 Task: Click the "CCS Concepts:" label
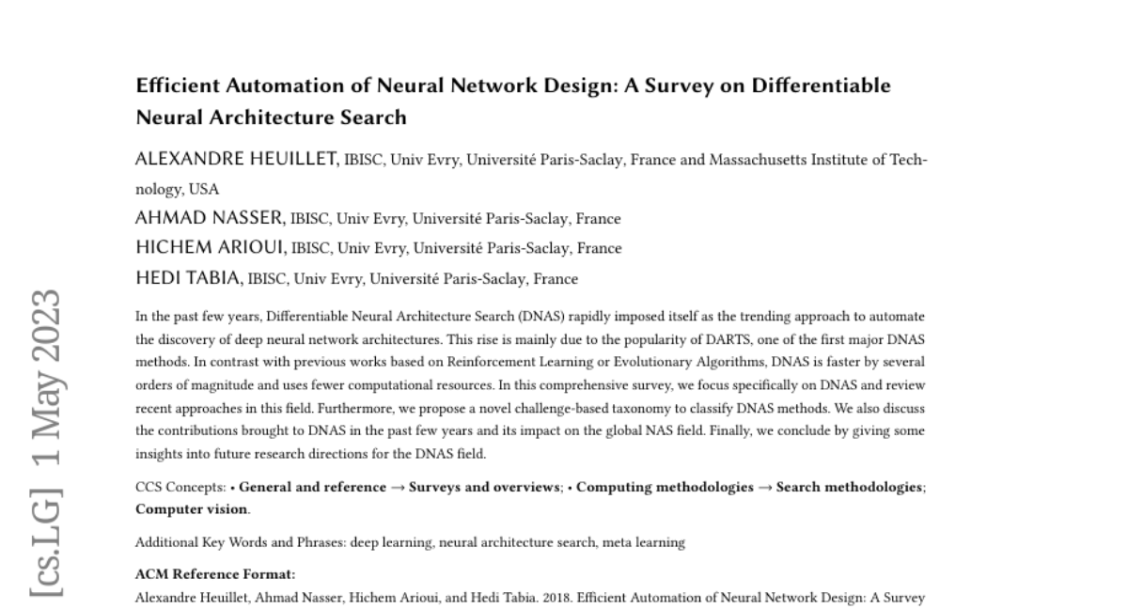[x=179, y=487]
